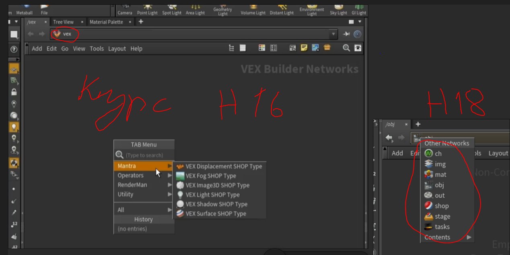
Task: Close the Tree View tab
Action: (x=82, y=22)
